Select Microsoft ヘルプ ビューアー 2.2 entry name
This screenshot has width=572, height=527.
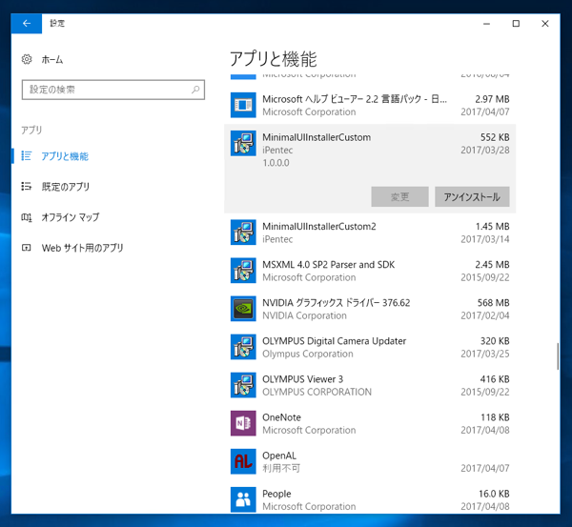(355, 99)
